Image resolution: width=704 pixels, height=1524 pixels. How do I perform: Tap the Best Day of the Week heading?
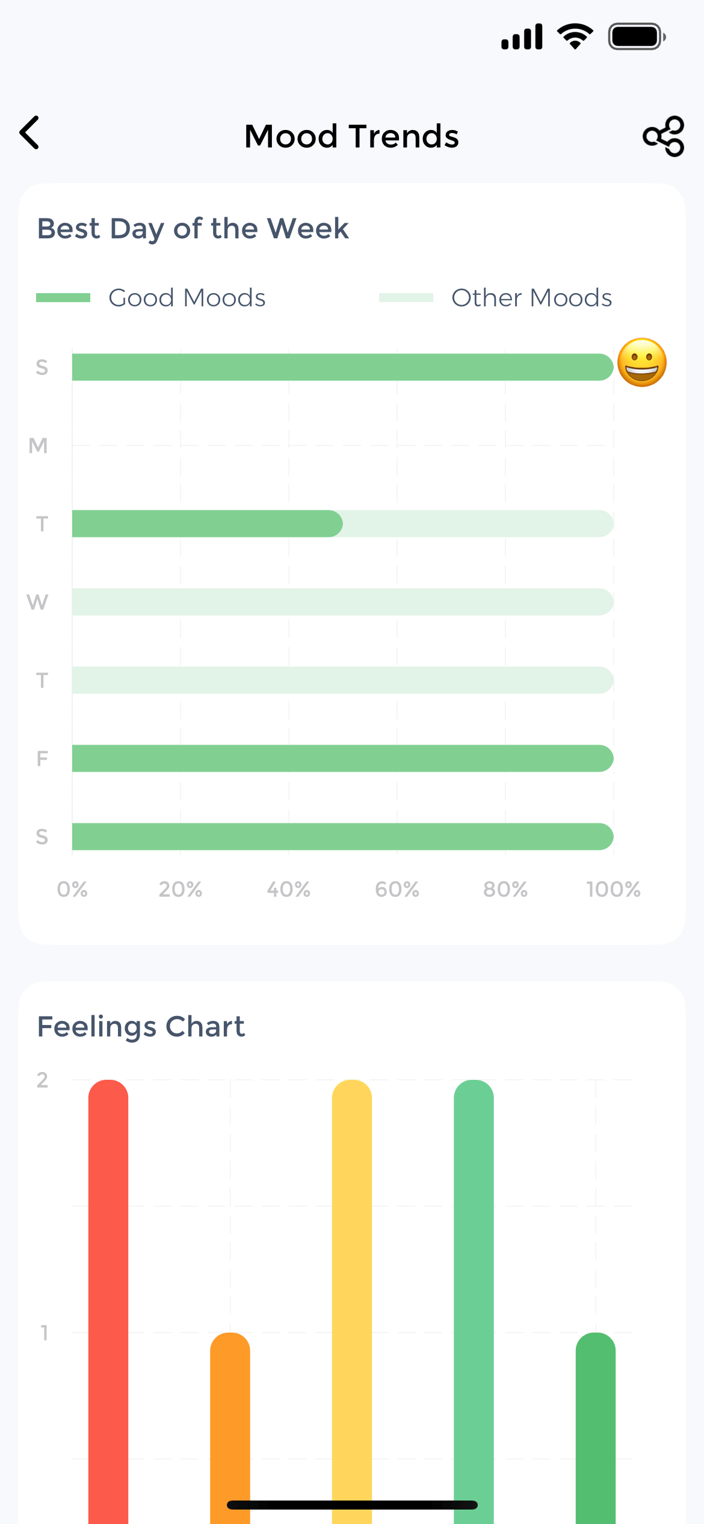[193, 229]
